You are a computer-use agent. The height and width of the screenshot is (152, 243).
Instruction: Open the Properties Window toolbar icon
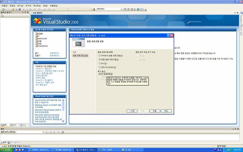pyautogui.click(x=128, y=9)
